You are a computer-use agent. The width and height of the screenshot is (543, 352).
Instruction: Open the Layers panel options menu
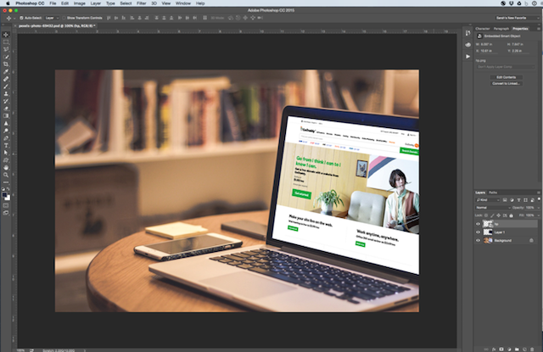coord(539,193)
